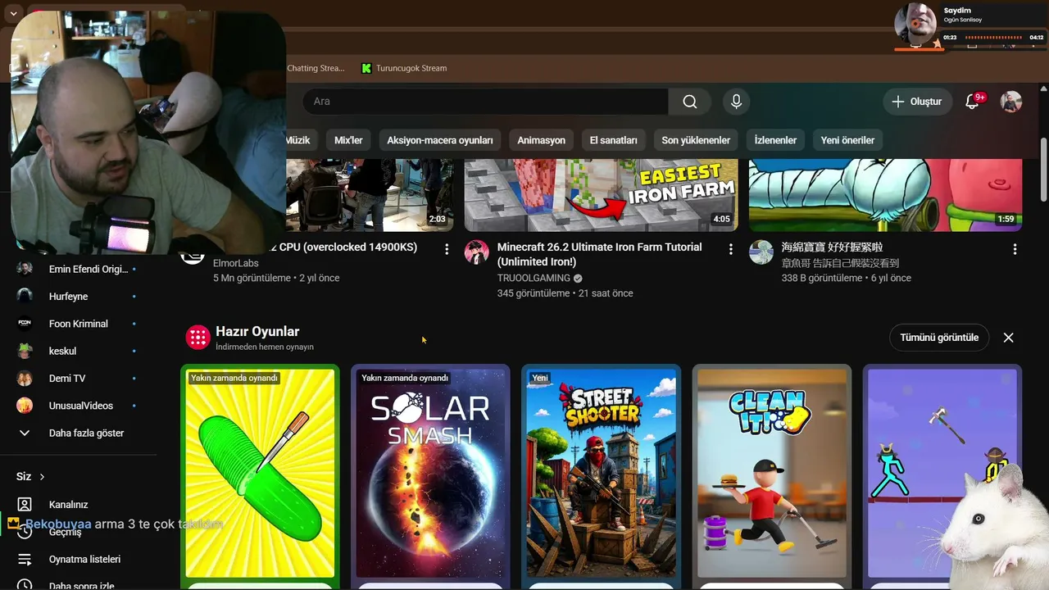Click the red Hazır Oyunlar playables icon
Image resolution: width=1049 pixels, height=590 pixels.
tap(198, 338)
